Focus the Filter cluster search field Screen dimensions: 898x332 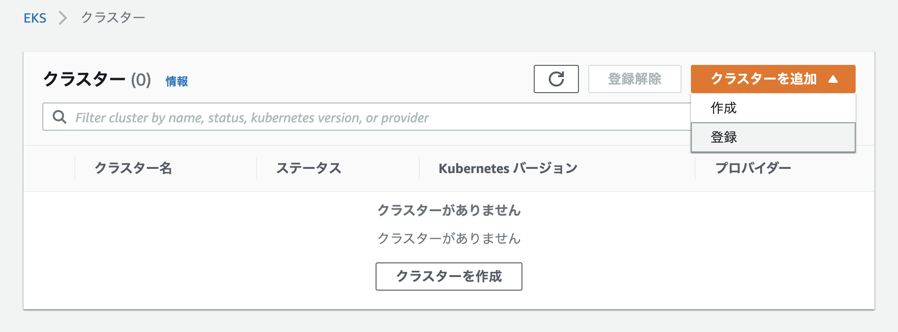pyautogui.click(x=367, y=117)
